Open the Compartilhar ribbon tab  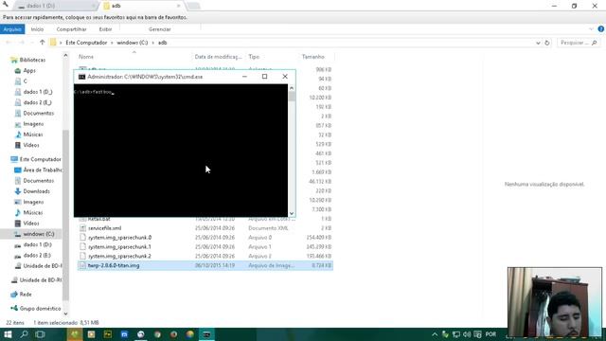tap(72, 29)
